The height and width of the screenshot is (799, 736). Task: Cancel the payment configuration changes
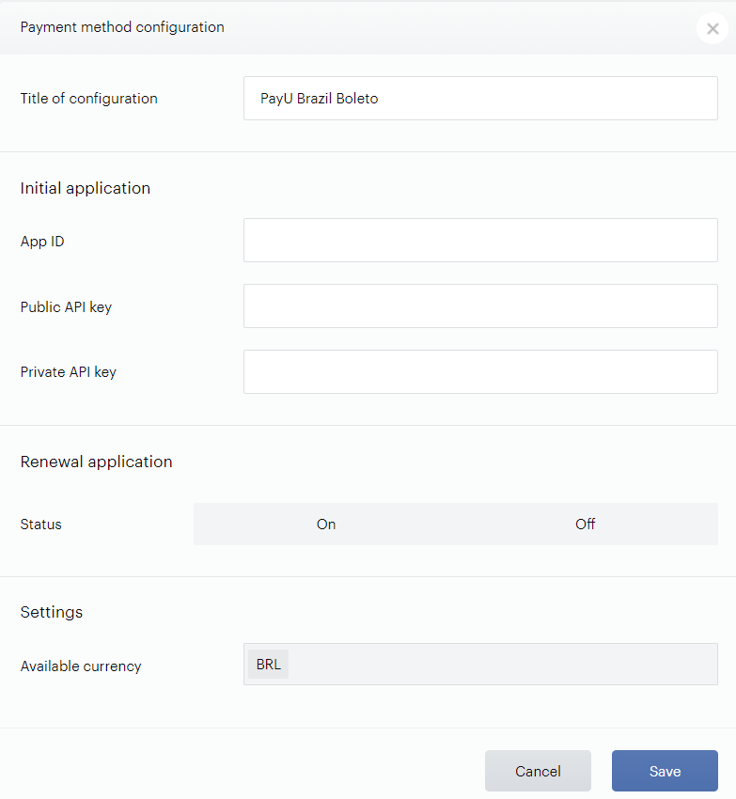tap(538, 771)
